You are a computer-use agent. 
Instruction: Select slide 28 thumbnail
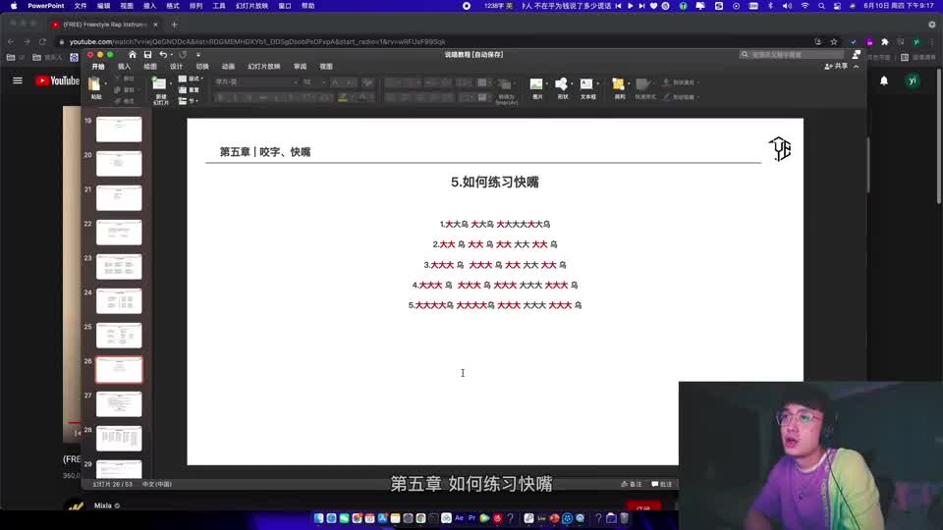(x=119, y=438)
